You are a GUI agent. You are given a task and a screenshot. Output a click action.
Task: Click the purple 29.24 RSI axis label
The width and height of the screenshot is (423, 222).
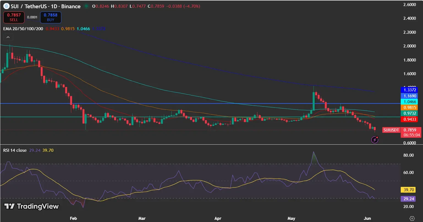click(x=408, y=199)
